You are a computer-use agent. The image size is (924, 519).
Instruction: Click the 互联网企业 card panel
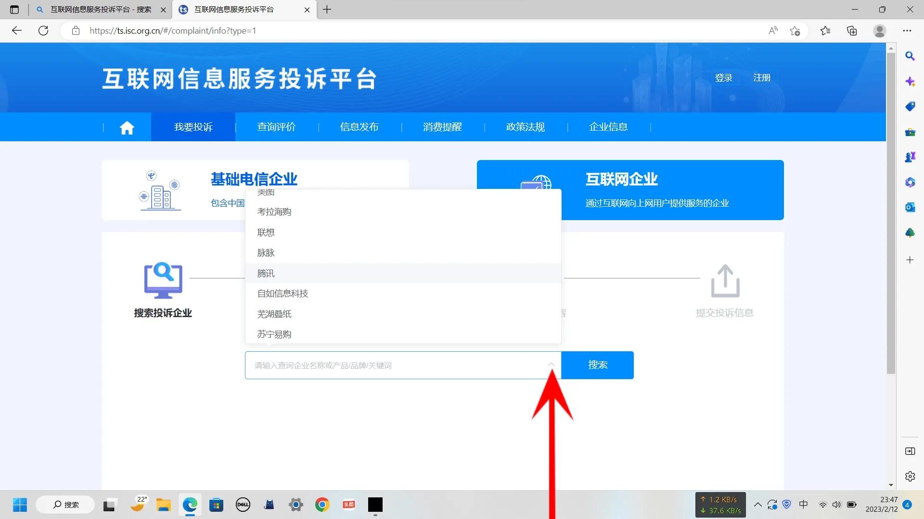click(x=630, y=190)
